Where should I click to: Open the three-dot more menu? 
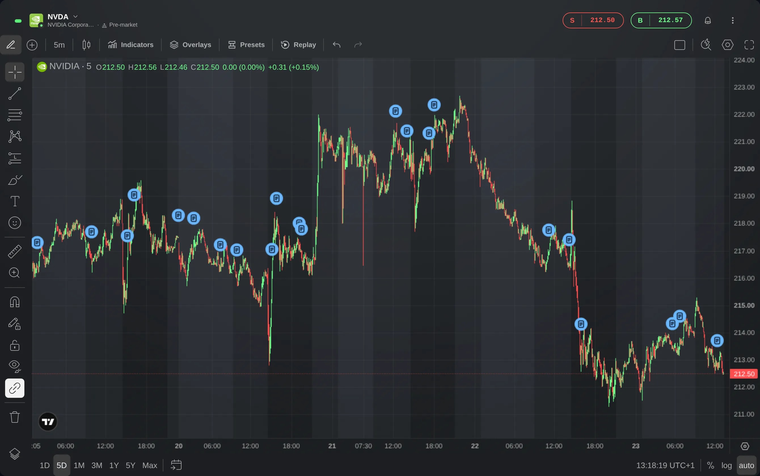click(732, 20)
